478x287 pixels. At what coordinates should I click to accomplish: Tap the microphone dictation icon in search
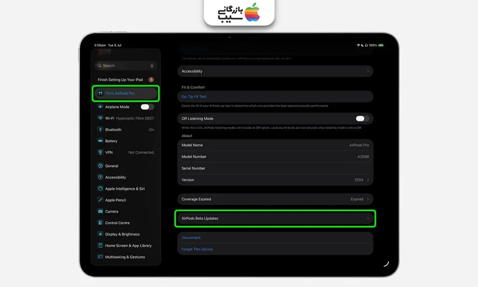[152, 65]
